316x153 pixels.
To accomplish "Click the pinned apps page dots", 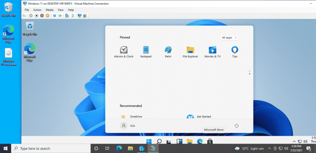I will (x=249, y=72).
